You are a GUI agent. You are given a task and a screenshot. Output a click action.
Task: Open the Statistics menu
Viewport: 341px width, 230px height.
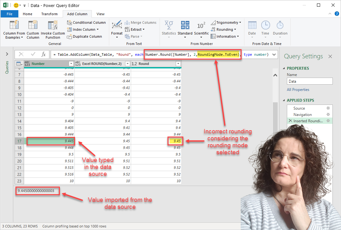(169, 29)
